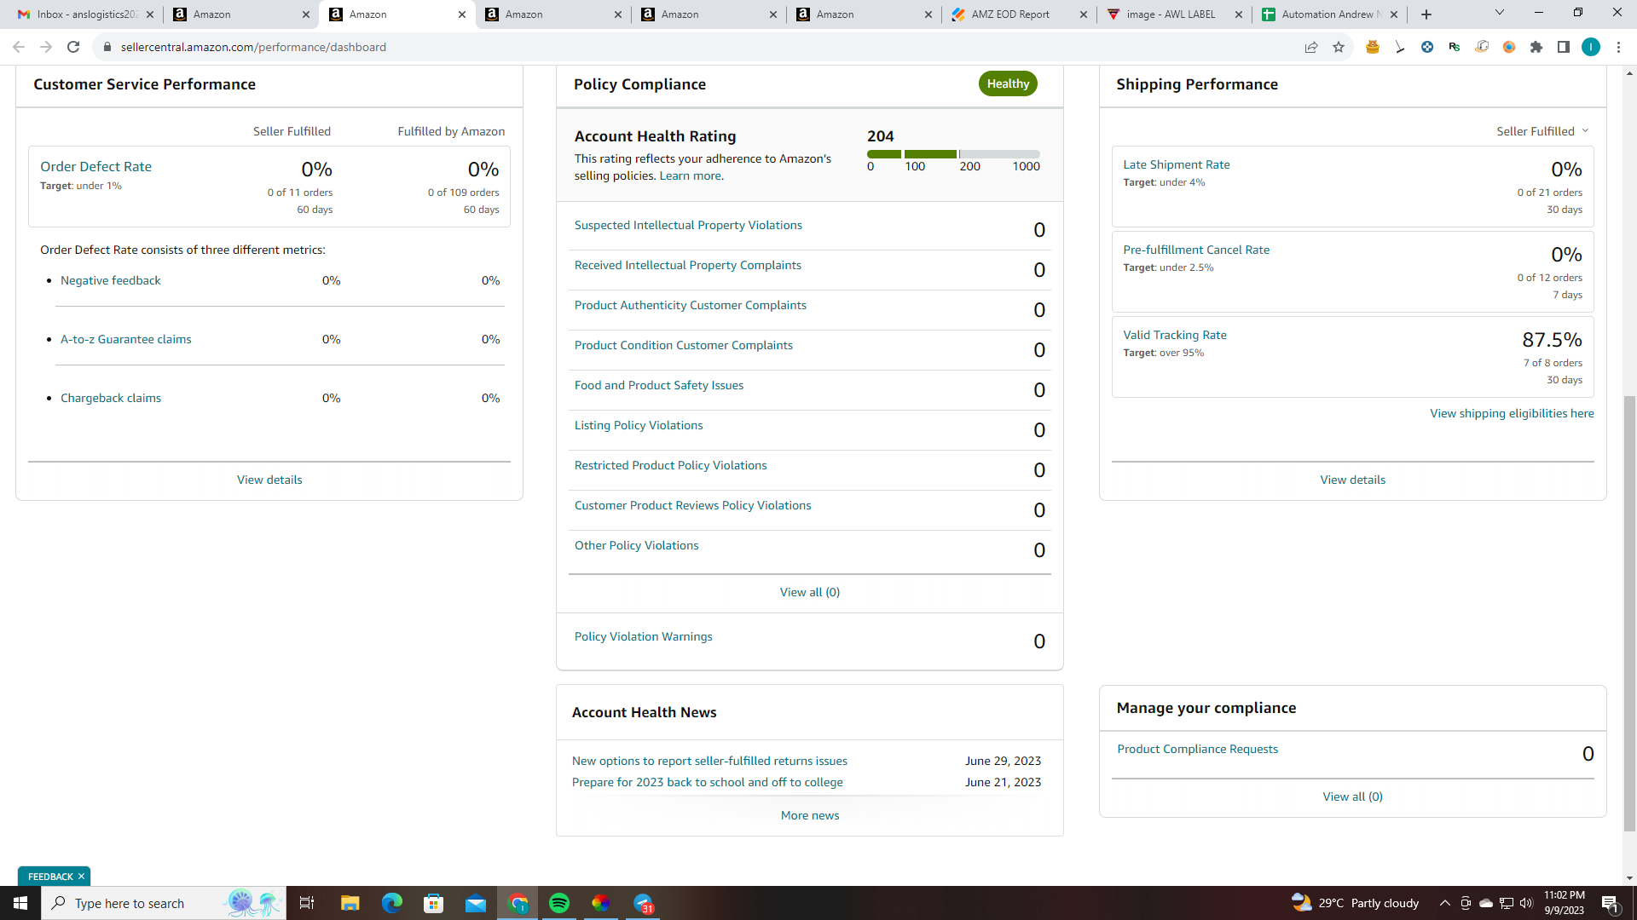Open Task View on the taskbar

pos(307,903)
